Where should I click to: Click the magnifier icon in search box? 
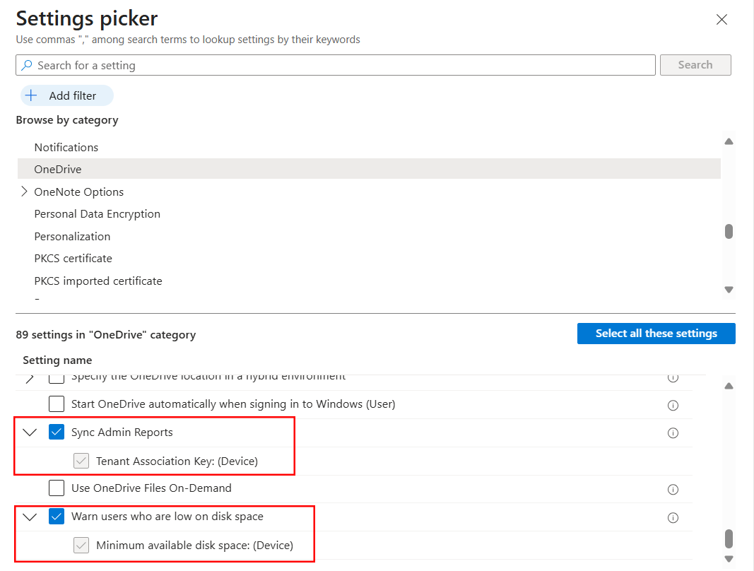tap(28, 65)
